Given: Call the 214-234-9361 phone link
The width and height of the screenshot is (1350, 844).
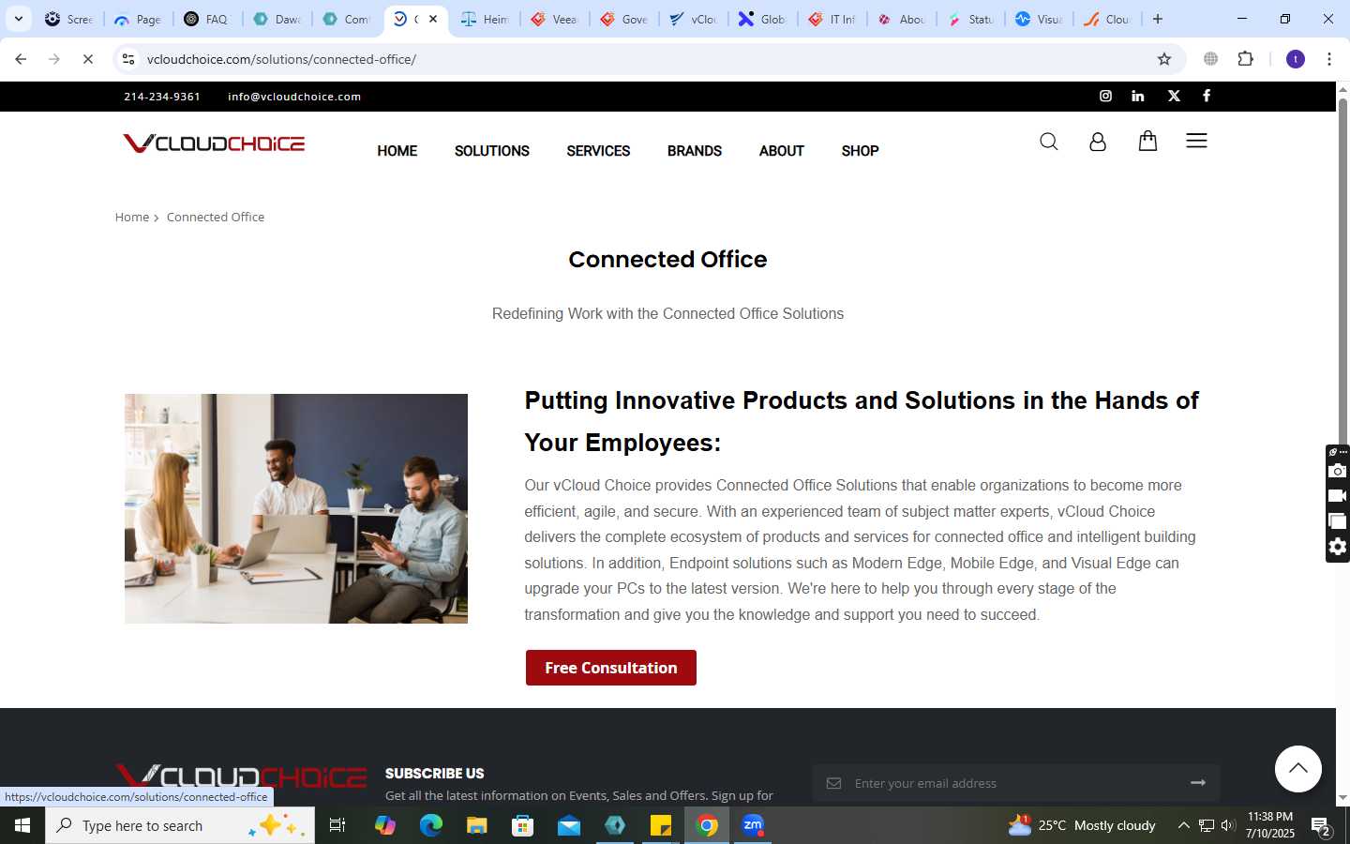Looking at the screenshot, I should click(x=162, y=97).
